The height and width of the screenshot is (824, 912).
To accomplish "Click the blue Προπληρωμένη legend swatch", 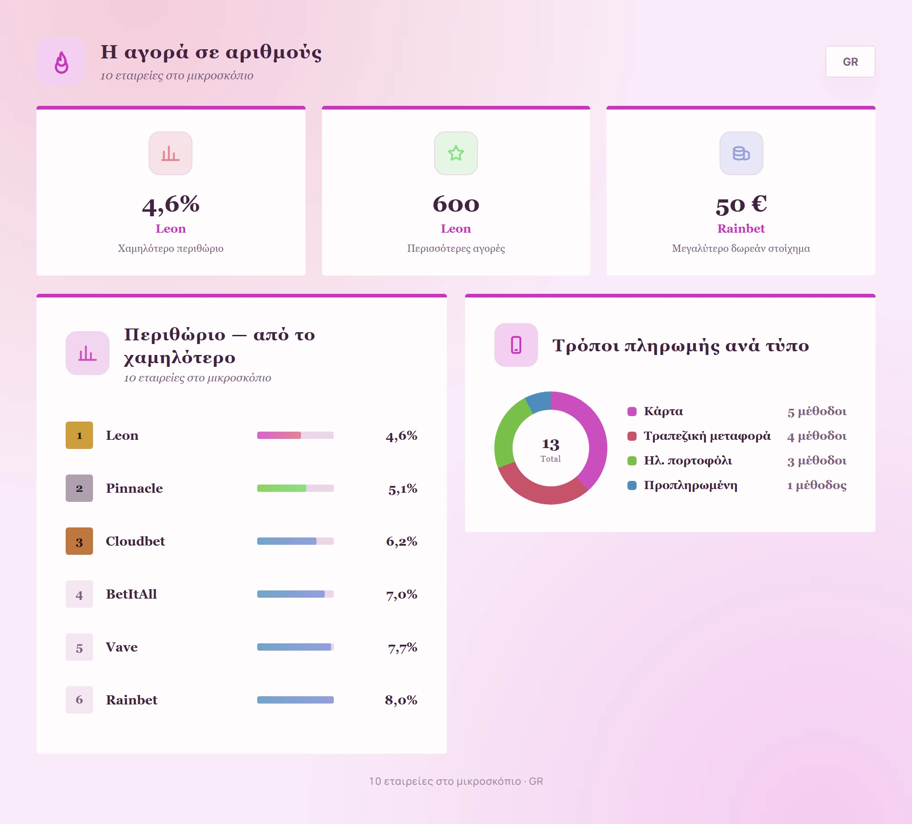I will coord(632,485).
